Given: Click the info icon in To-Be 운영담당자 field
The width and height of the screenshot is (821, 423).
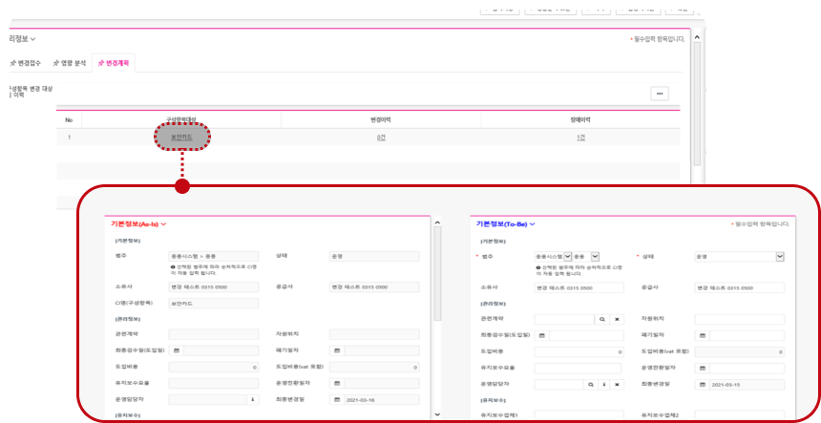Looking at the screenshot, I should point(603,384).
